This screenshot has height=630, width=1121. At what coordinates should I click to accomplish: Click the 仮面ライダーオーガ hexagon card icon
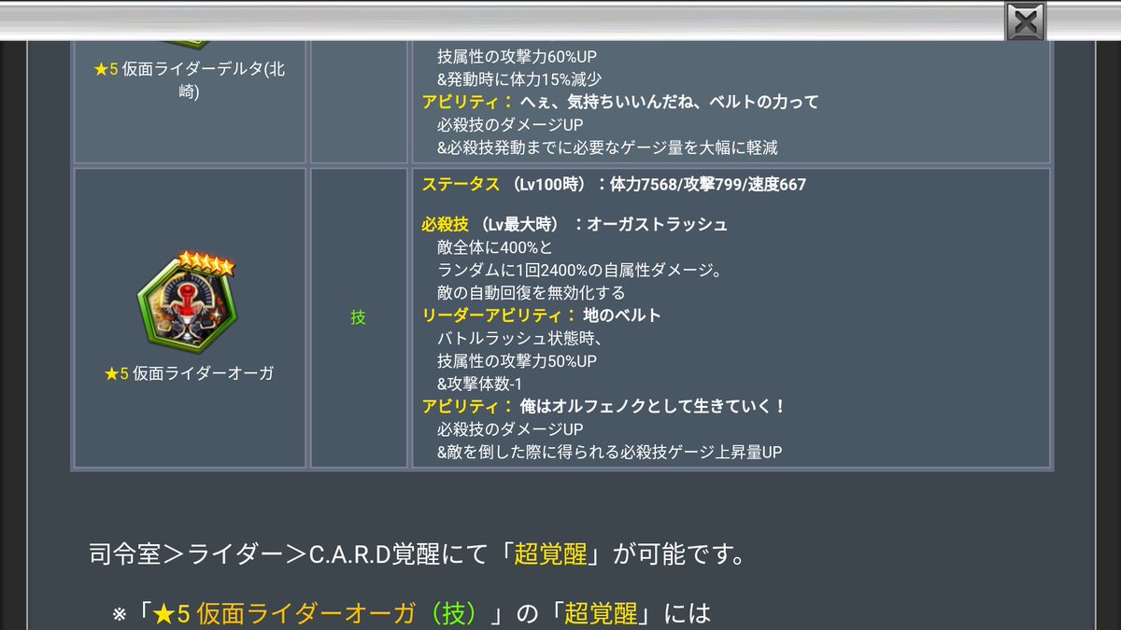pyautogui.click(x=190, y=303)
